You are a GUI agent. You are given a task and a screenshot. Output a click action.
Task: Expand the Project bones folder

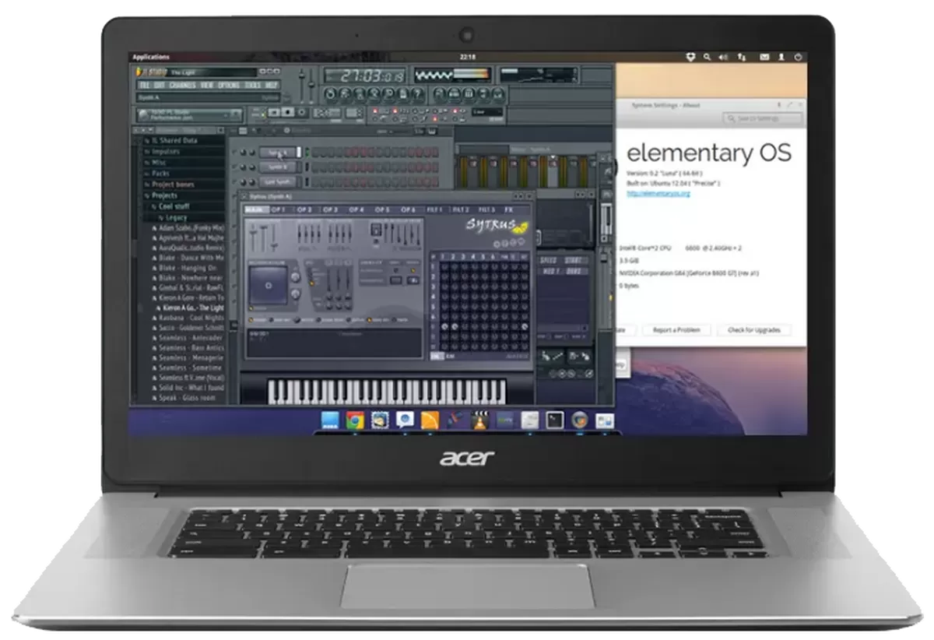point(173,185)
